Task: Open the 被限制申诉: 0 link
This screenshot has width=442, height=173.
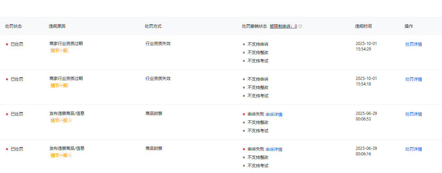Action: (283, 26)
